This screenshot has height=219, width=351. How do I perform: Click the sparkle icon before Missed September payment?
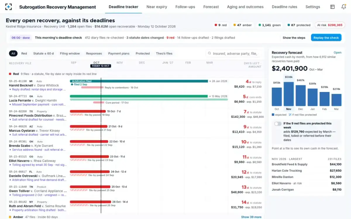pyautogui.click(x=10, y=104)
